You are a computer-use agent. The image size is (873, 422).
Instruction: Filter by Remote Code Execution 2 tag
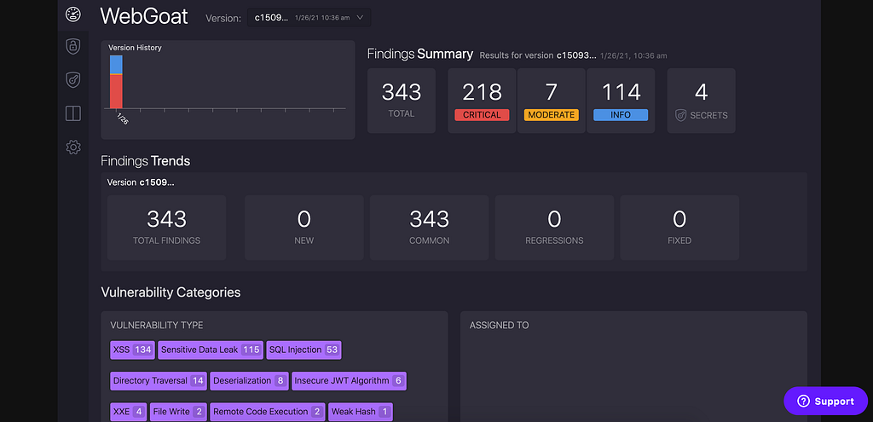click(268, 412)
